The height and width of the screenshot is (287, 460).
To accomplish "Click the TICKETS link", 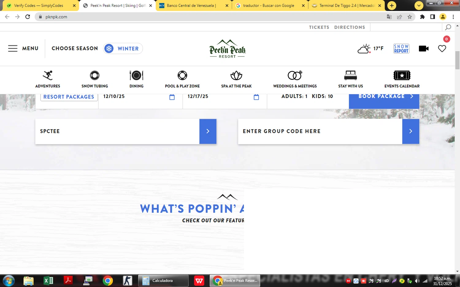I will pyautogui.click(x=319, y=27).
